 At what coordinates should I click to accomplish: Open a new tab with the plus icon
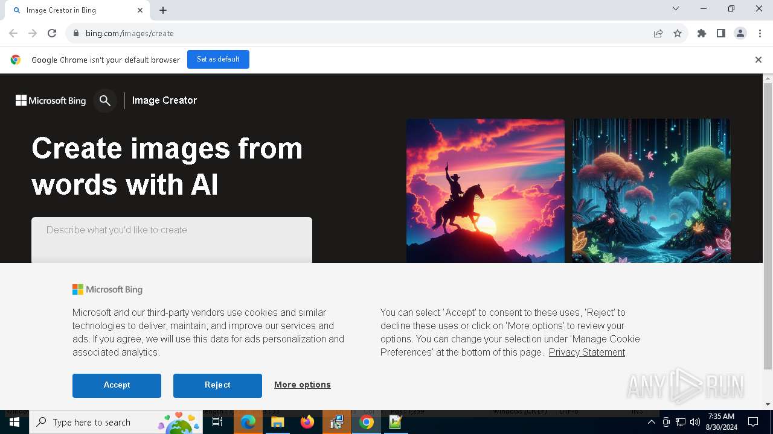point(163,10)
